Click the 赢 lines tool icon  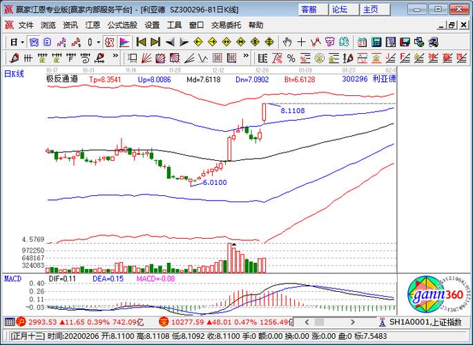pos(447,58)
